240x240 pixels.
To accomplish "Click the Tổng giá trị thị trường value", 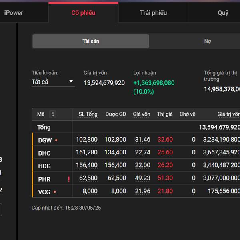I will pos(222,89).
